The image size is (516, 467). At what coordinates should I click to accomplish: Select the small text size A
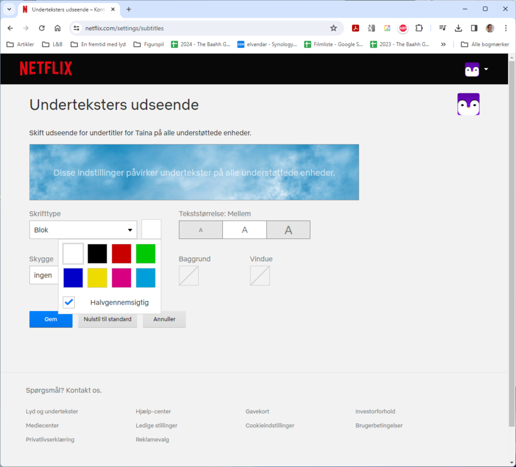(x=201, y=230)
